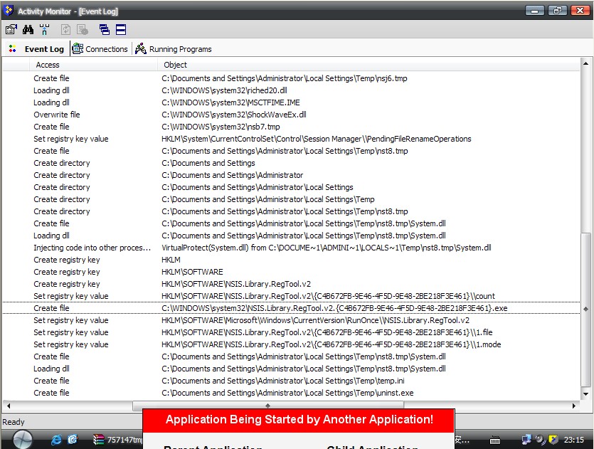Click the keyboard icon in the taskbar
This screenshot has width=594, height=449.
click(x=494, y=440)
